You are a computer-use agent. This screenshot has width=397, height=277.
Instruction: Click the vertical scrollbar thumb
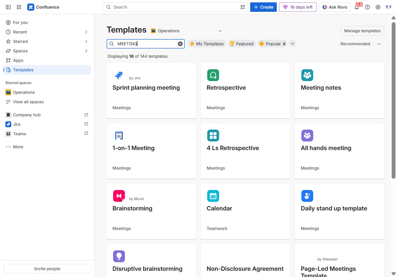coord(393,100)
